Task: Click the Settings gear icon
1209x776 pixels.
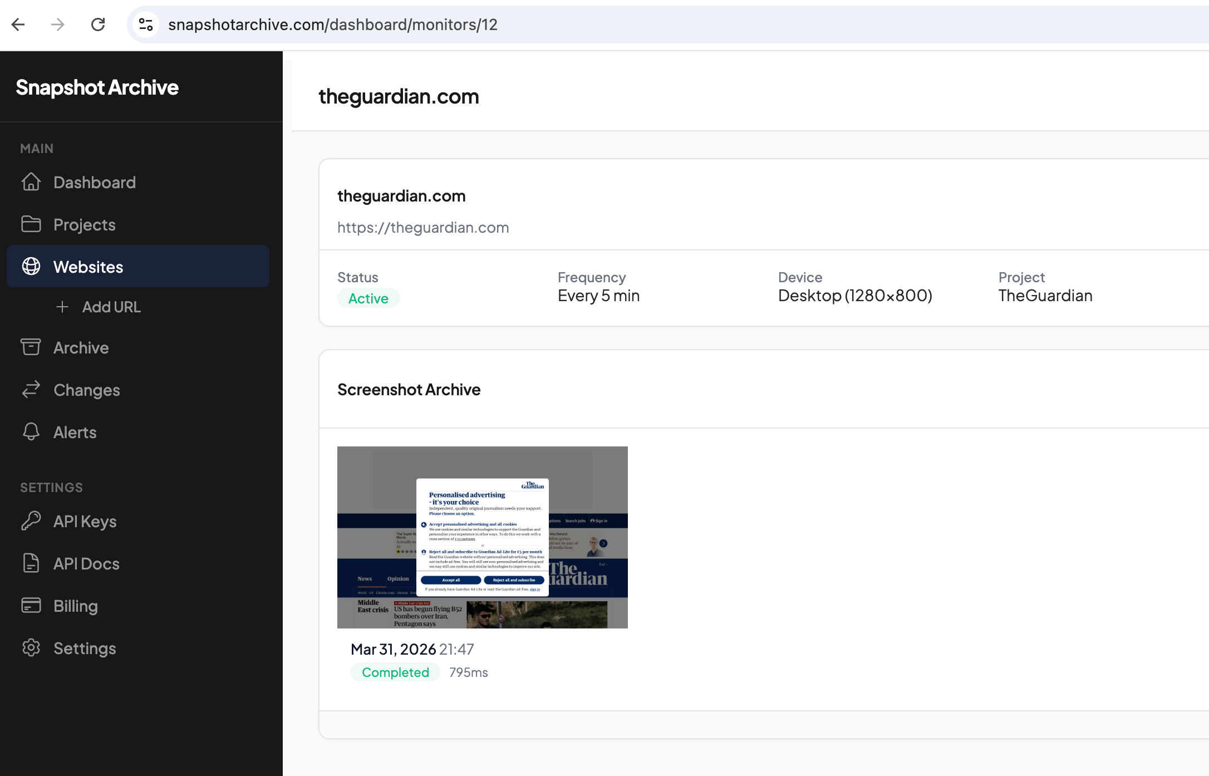Action: tap(31, 648)
